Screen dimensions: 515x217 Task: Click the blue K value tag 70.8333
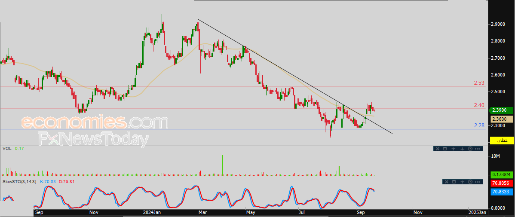click(x=502, y=192)
